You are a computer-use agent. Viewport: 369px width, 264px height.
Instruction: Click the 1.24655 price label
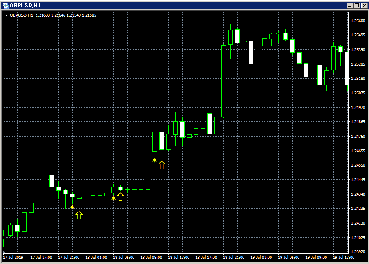click(x=358, y=151)
